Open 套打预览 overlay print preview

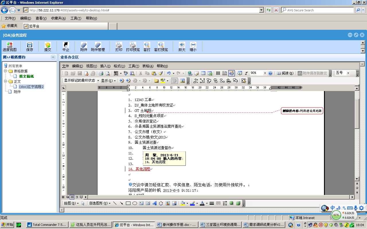tap(161, 47)
